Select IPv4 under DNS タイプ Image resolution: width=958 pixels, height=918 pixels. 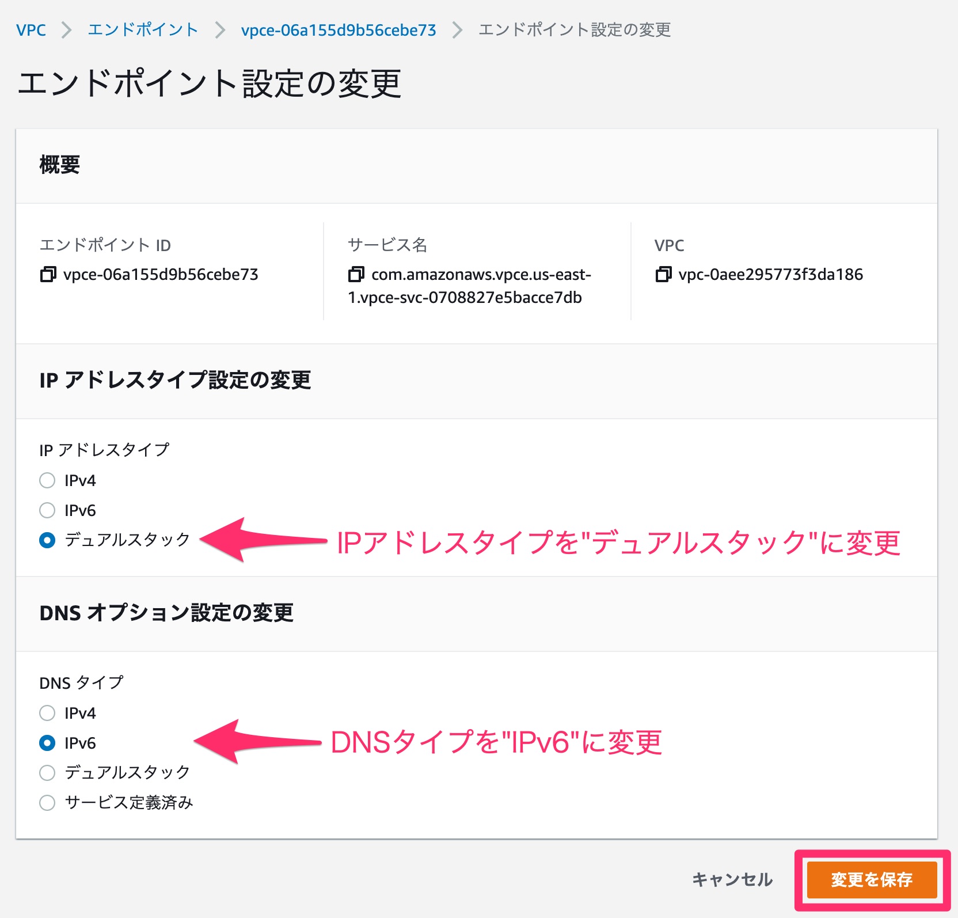(x=47, y=713)
